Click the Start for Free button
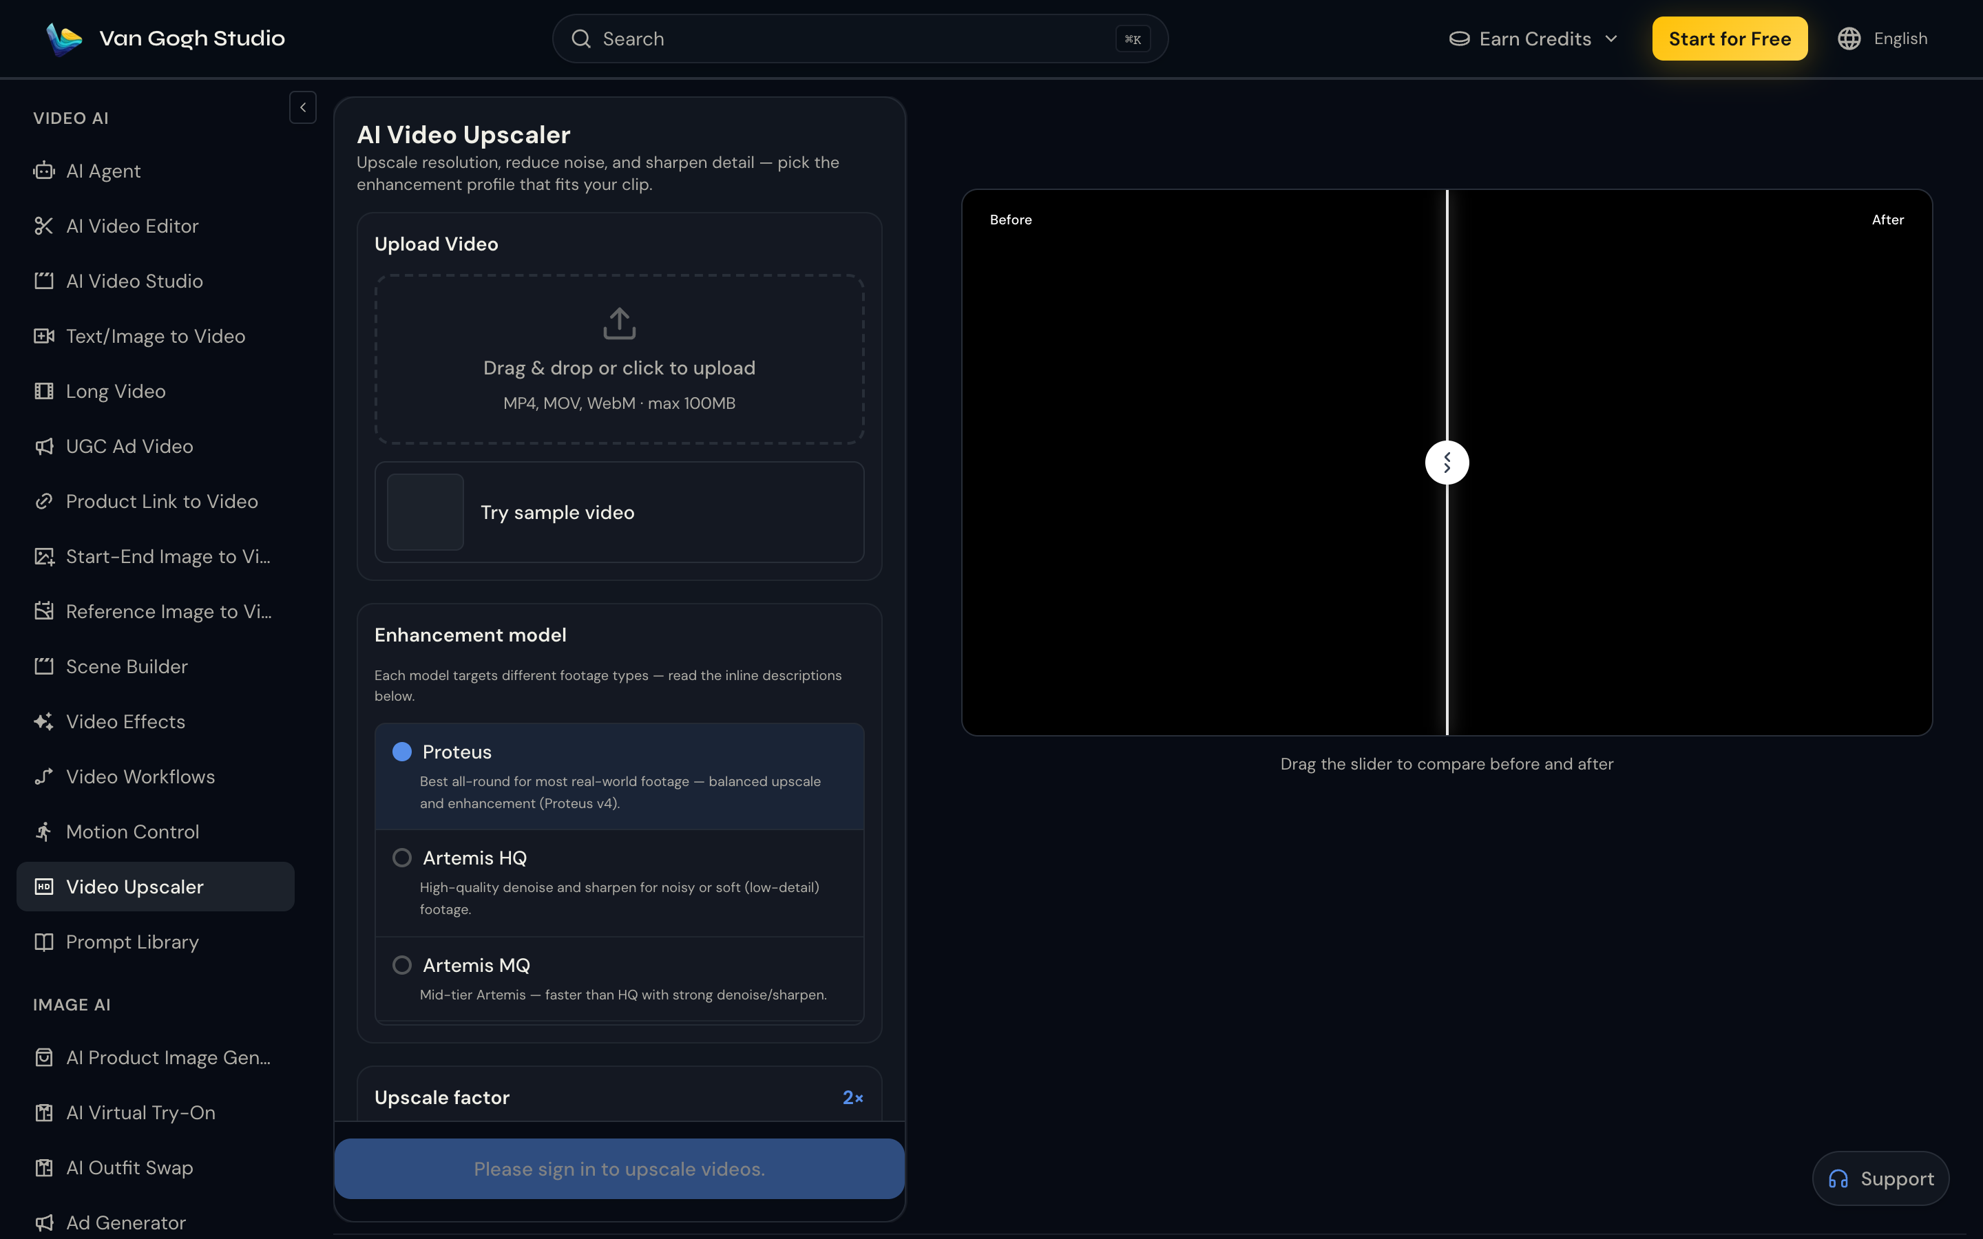This screenshot has height=1239, width=1983. click(1729, 39)
